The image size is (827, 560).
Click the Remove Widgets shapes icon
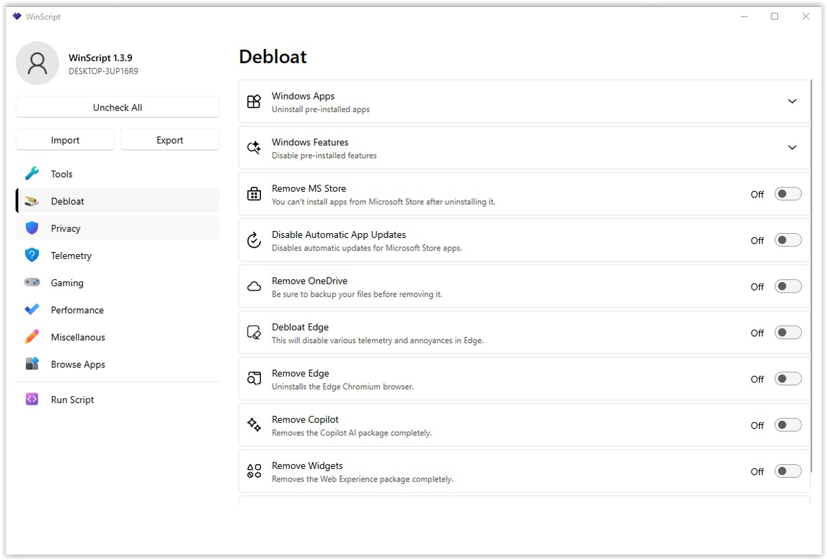point(254,471)
